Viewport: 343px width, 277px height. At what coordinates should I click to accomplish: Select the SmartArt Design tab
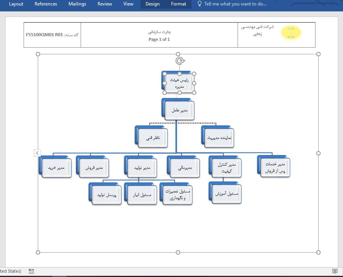tap(152, 4)
